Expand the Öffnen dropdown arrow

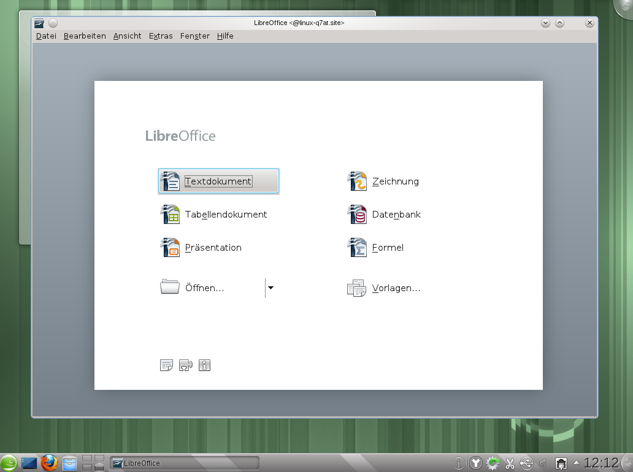(x=270, y=287)
